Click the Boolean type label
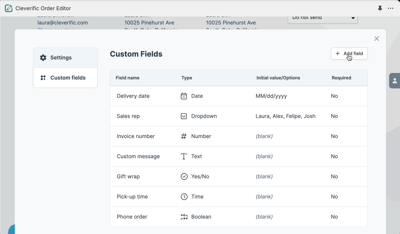The width and height of the screenshot is (400, 234). 201,217
